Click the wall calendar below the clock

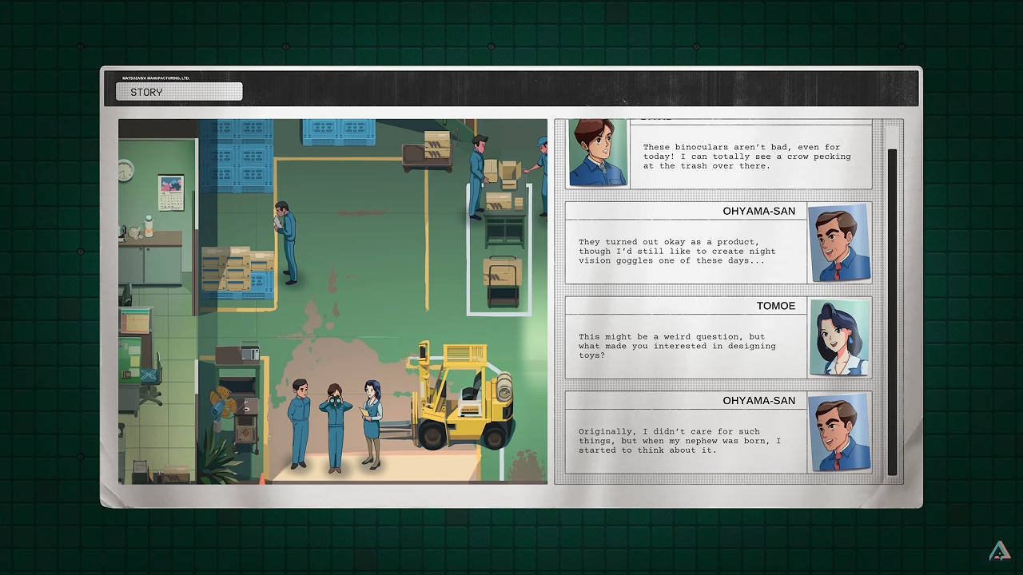(170, 192)
